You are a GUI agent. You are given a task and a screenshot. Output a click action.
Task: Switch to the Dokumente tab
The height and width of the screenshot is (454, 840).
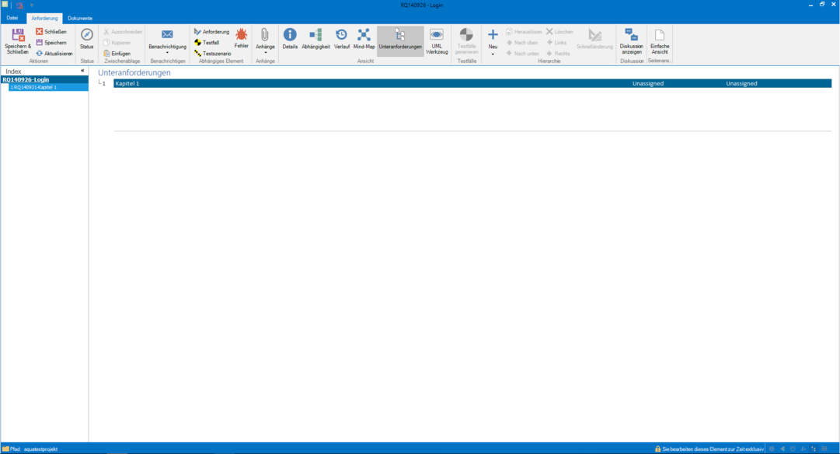80,18
